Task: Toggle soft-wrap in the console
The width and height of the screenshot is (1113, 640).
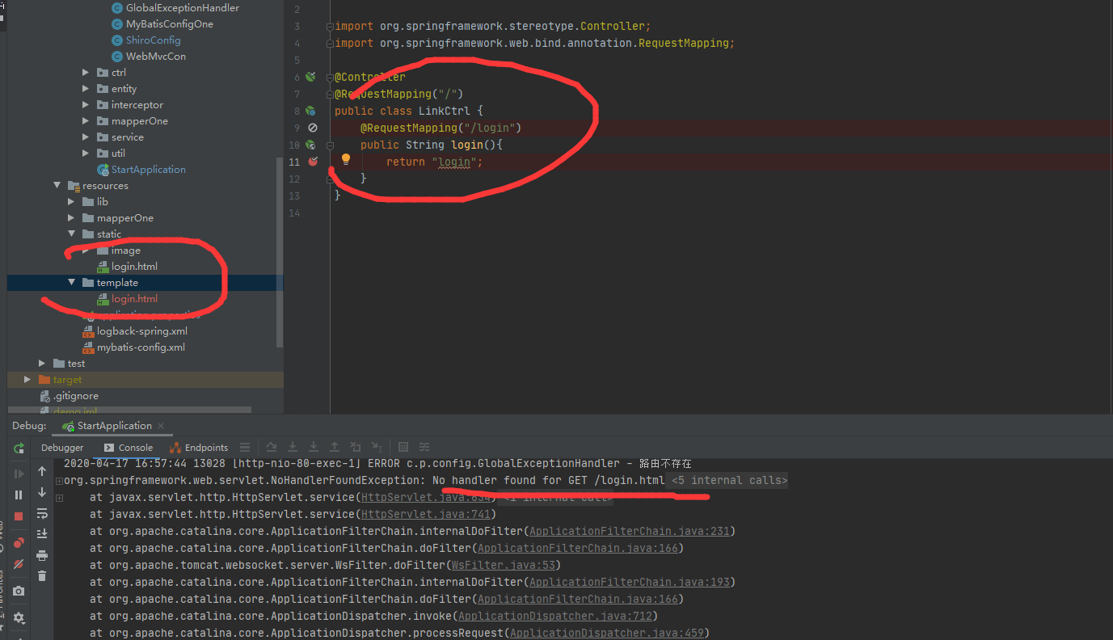Action: point(42,513)
